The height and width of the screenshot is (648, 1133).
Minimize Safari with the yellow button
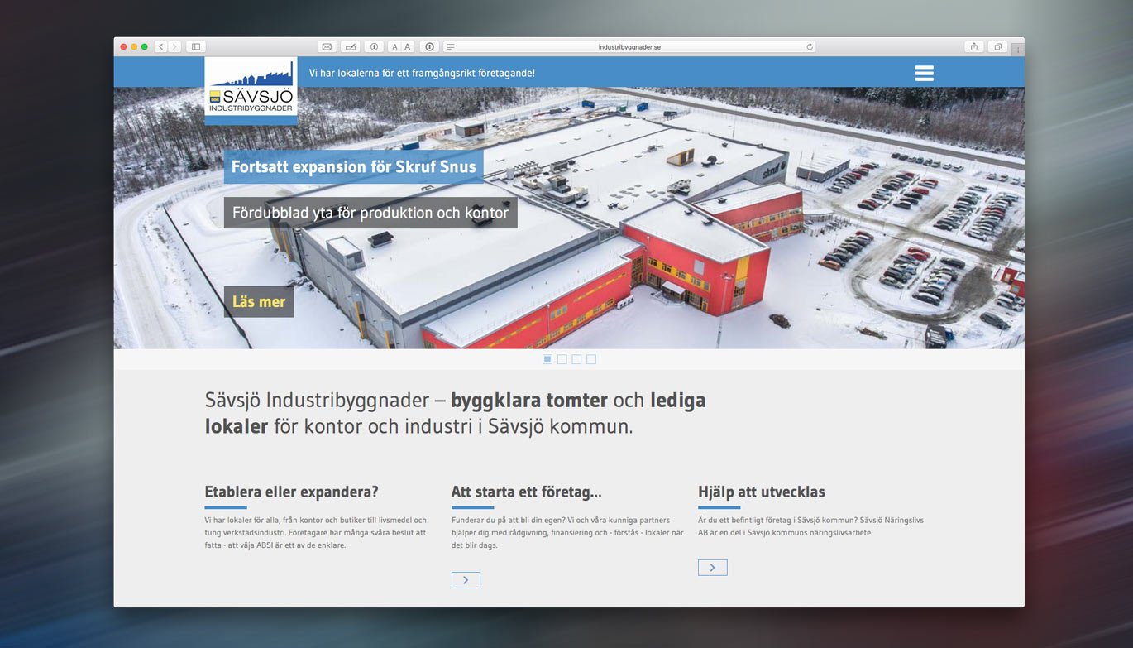(x=134, y=47)
